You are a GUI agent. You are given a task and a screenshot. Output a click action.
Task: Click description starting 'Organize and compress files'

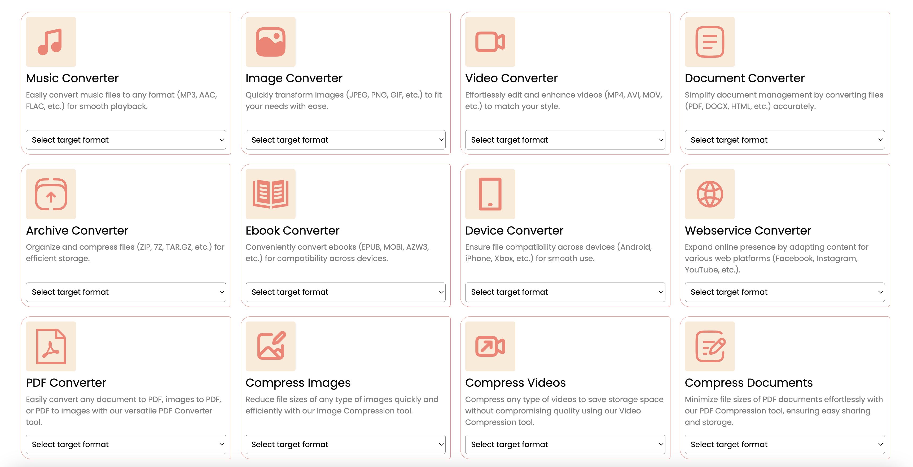[125, 253]
